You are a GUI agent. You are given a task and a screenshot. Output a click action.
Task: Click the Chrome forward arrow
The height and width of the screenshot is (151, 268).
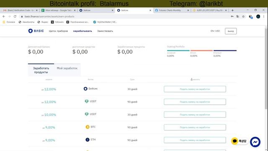click(x=9, y=16)
